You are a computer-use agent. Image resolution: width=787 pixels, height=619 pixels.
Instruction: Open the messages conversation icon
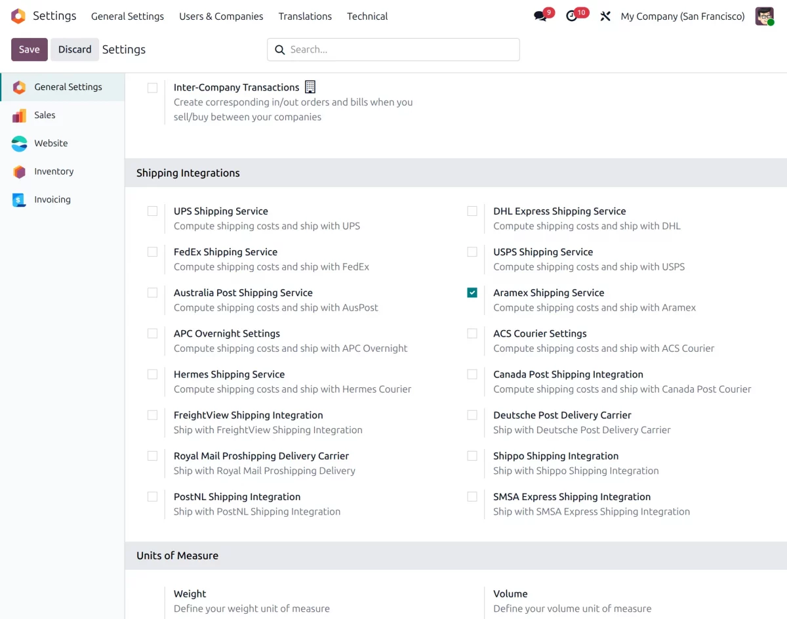click(x=540, y=16)
